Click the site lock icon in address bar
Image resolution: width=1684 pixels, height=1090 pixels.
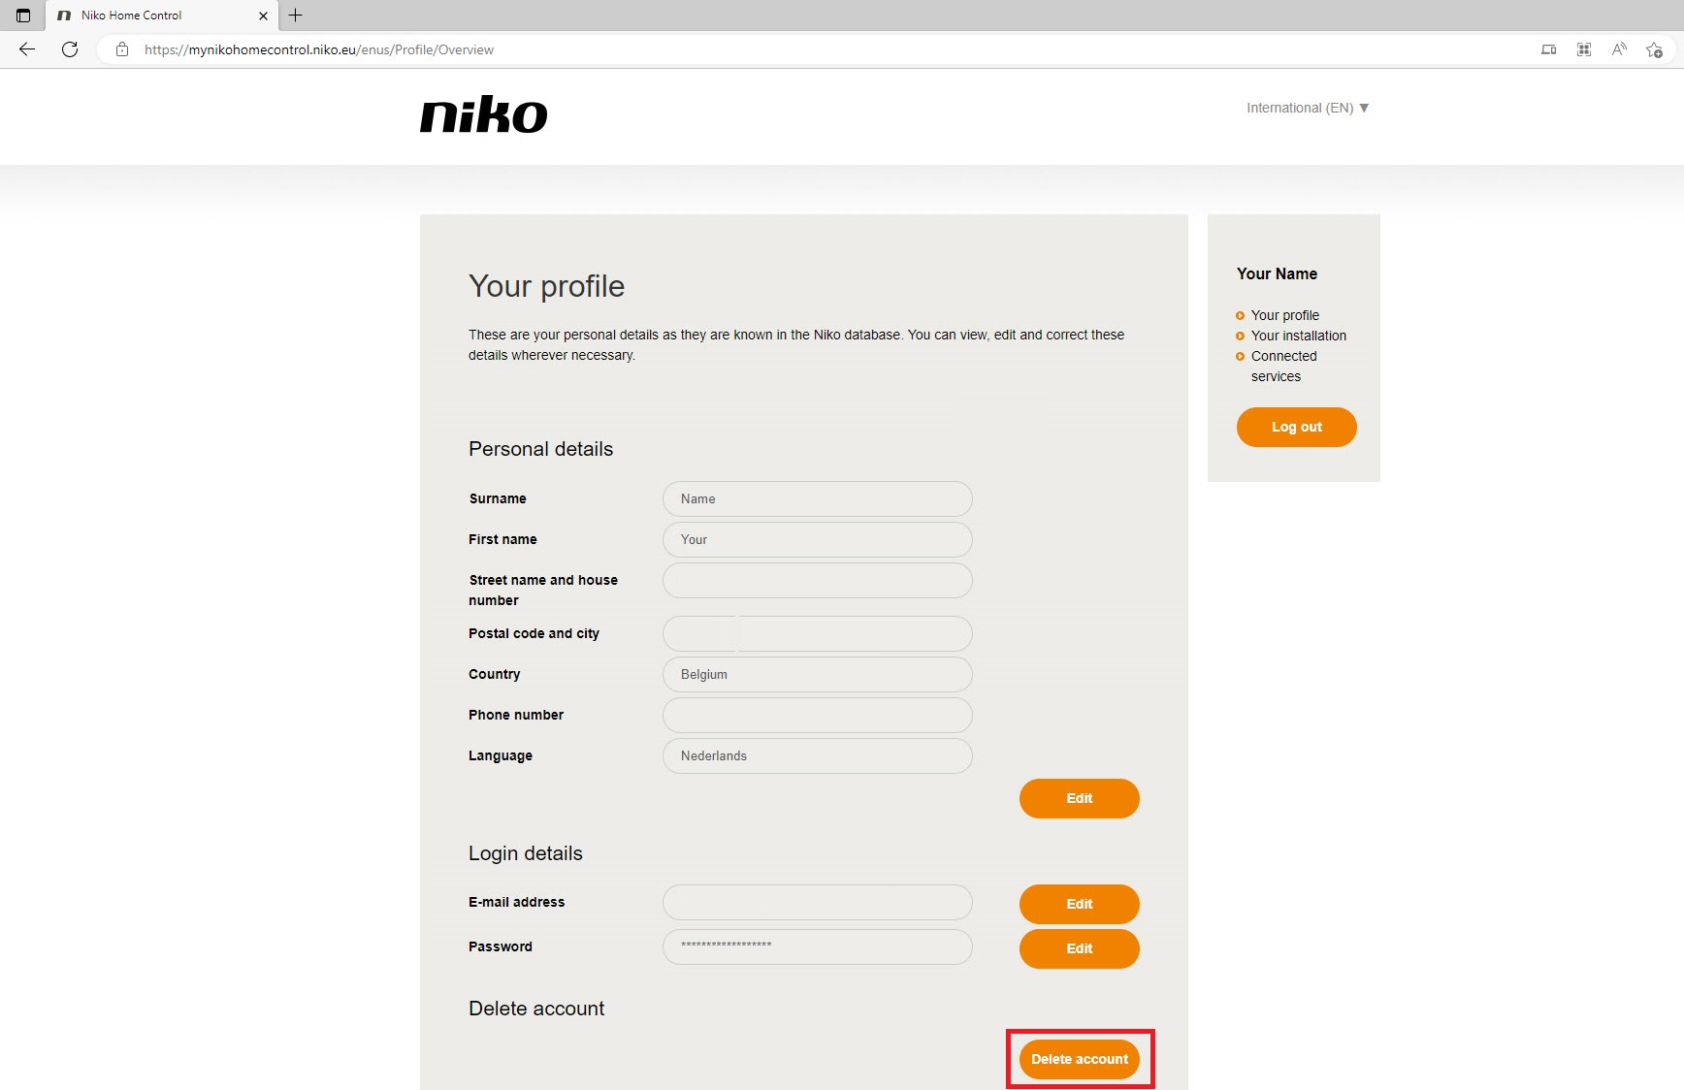(x=122, y=49)
